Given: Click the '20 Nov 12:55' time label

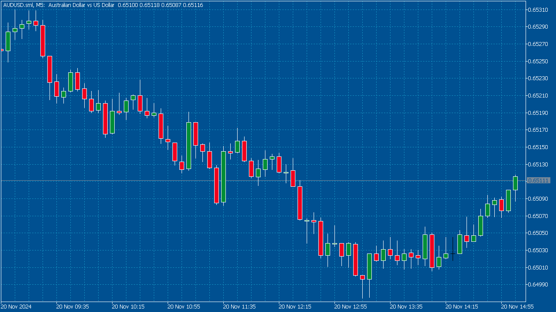Looking at the screenshot, I should click(x=351, y=306).
